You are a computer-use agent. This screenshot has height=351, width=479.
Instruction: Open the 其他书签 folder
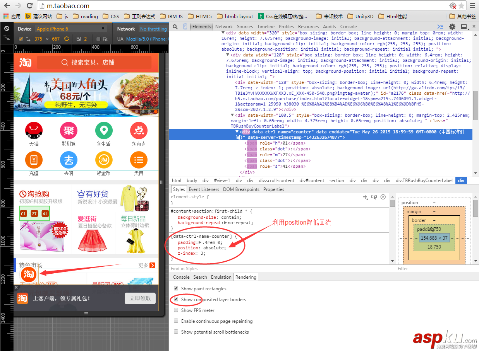[x=463, y=16]
